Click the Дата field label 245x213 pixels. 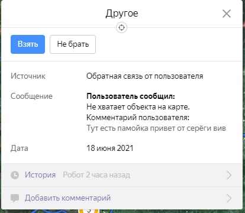pos(20,149)
